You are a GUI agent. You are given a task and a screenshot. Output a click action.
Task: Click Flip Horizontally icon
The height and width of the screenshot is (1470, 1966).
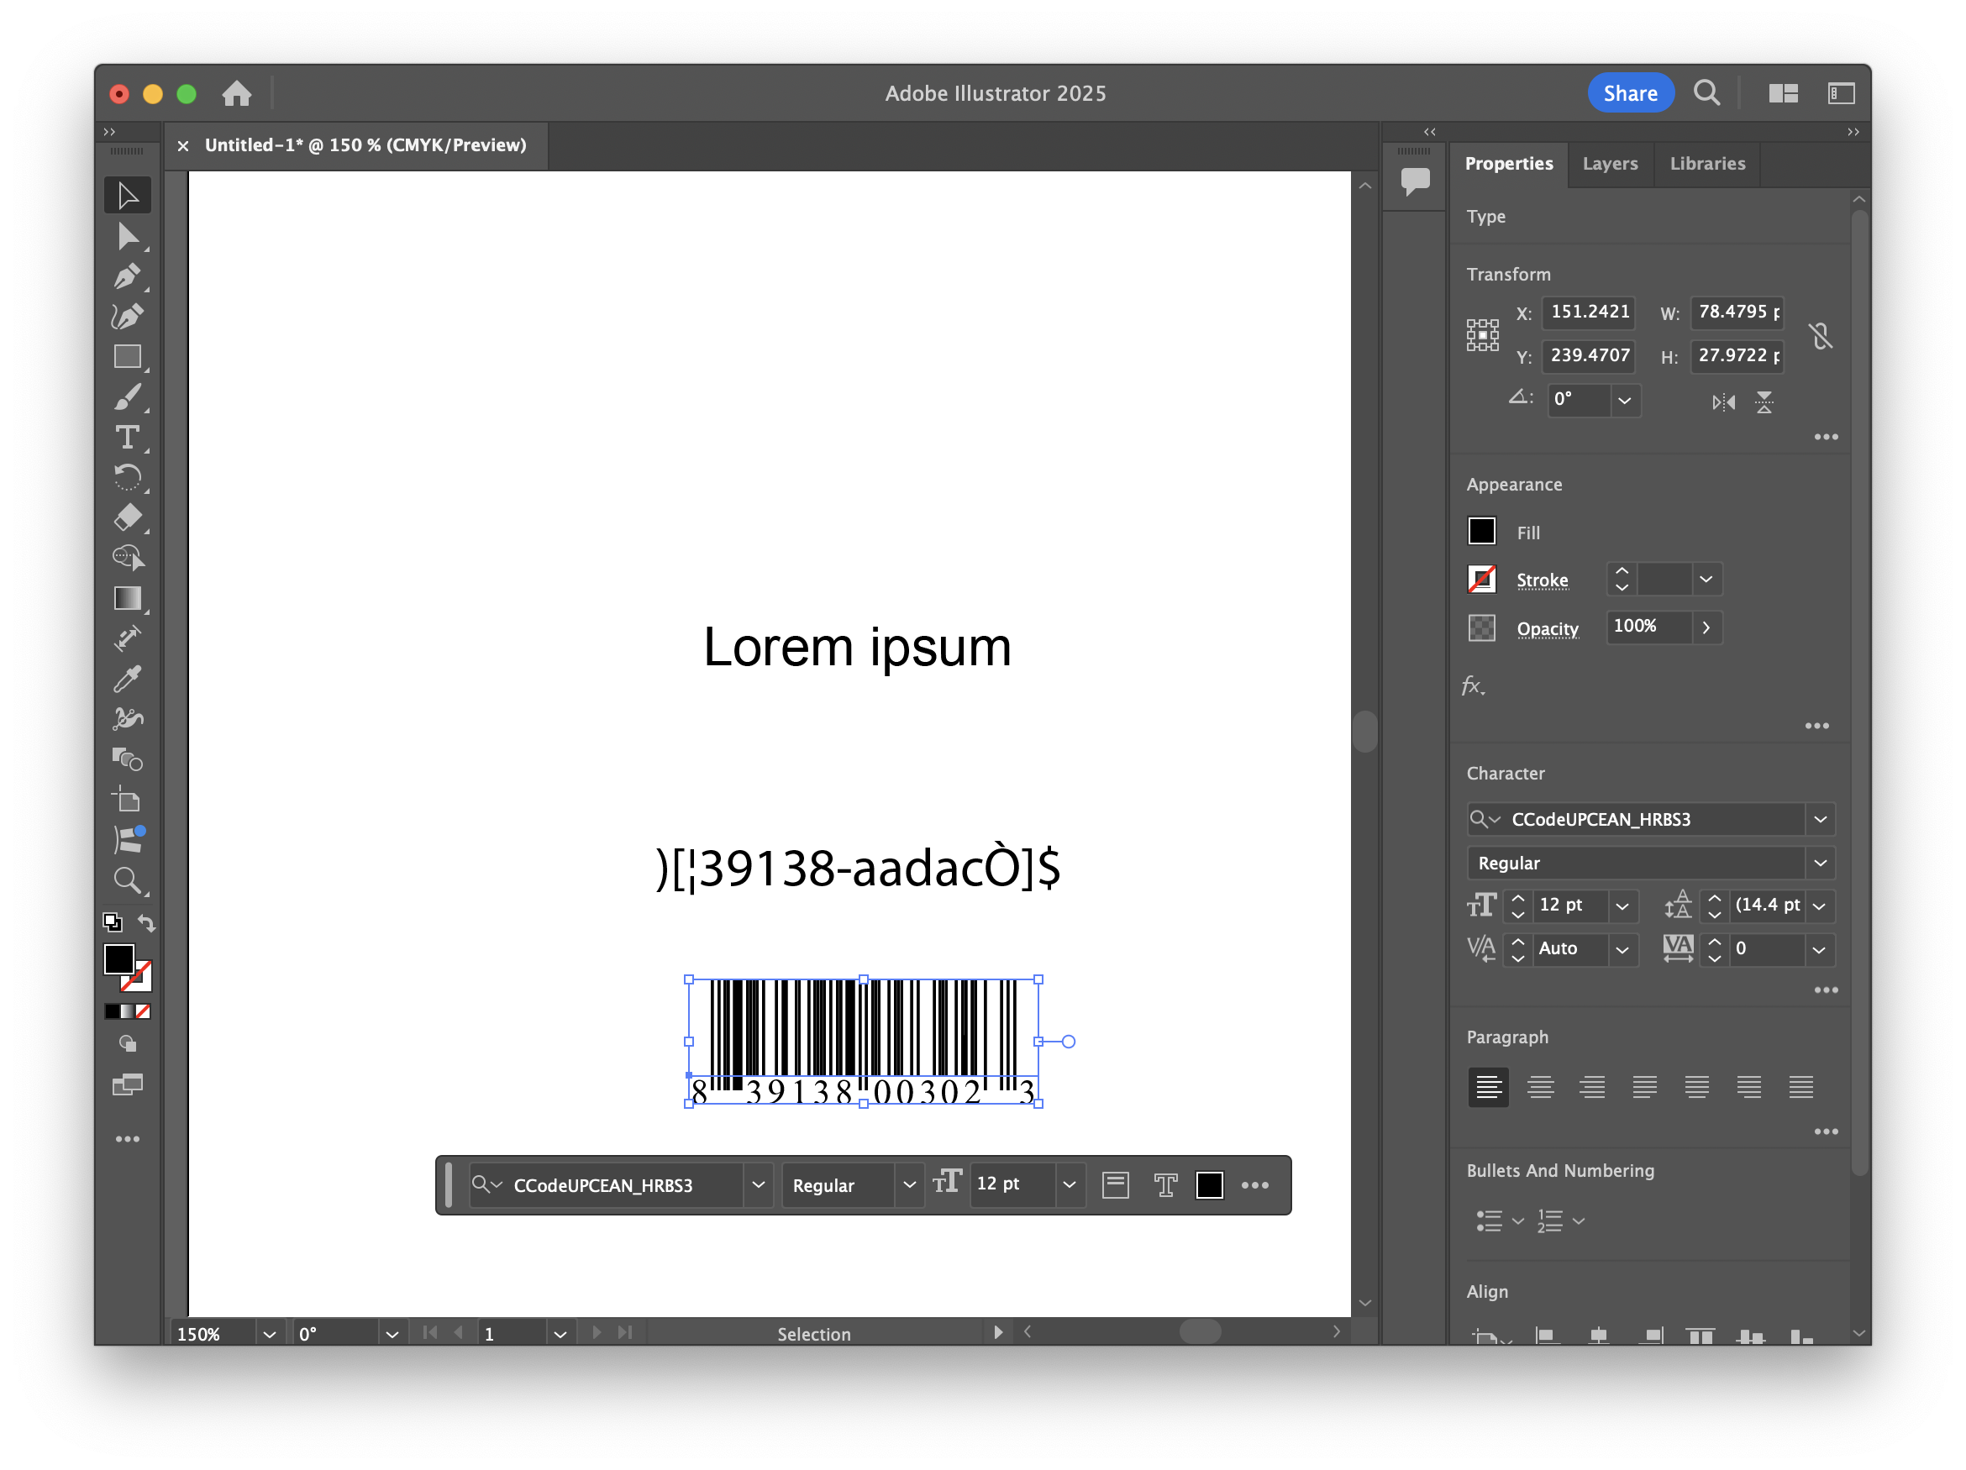[1723, 402]
